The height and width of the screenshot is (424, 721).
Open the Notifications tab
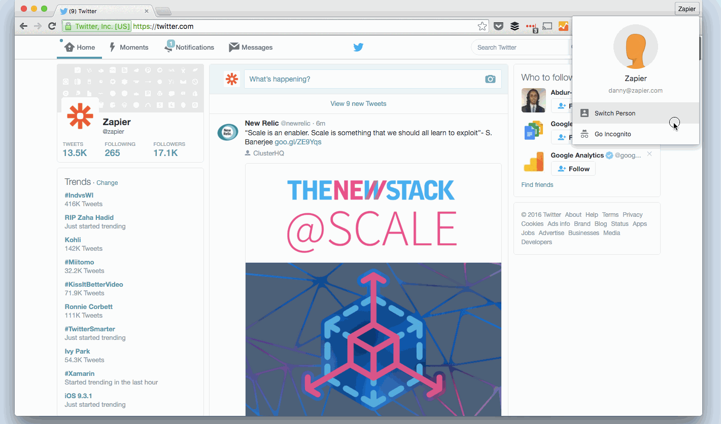pyautogui.click(x=189, y=47)
